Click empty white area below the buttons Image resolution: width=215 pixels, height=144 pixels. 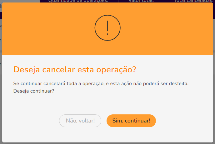coord(107,135)
